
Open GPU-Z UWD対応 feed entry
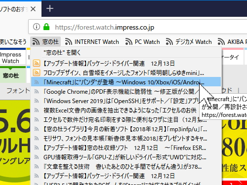pos(126,157)
